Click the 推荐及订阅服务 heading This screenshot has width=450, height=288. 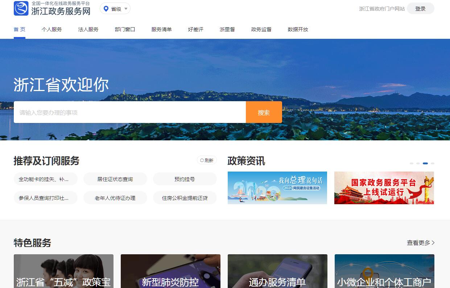point(46,161)
